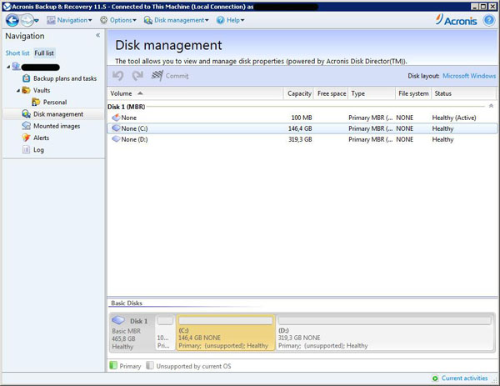
Task: Click the None (D:) volume icon
Action: pos(116,139)
